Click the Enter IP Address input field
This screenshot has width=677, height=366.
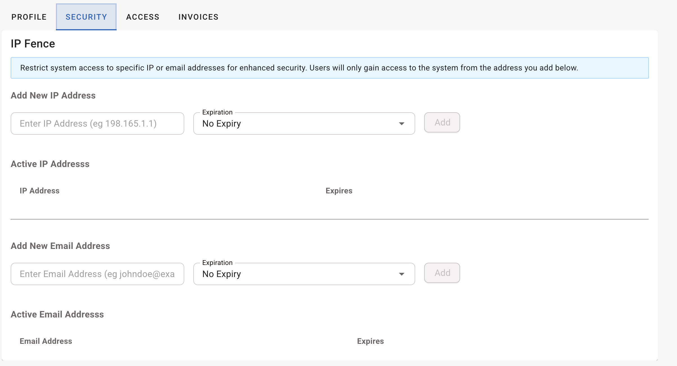point(97,123)
